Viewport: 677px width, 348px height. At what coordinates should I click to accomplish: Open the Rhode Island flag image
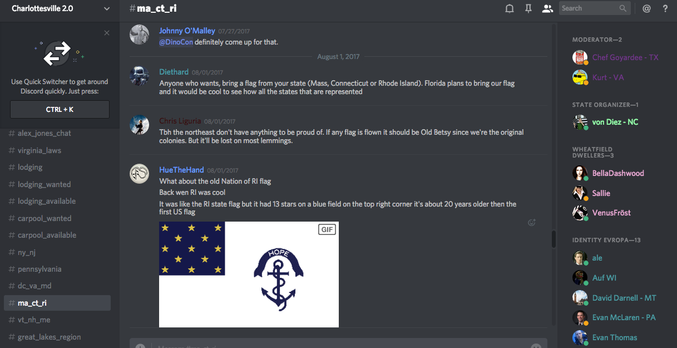[249, 275]
